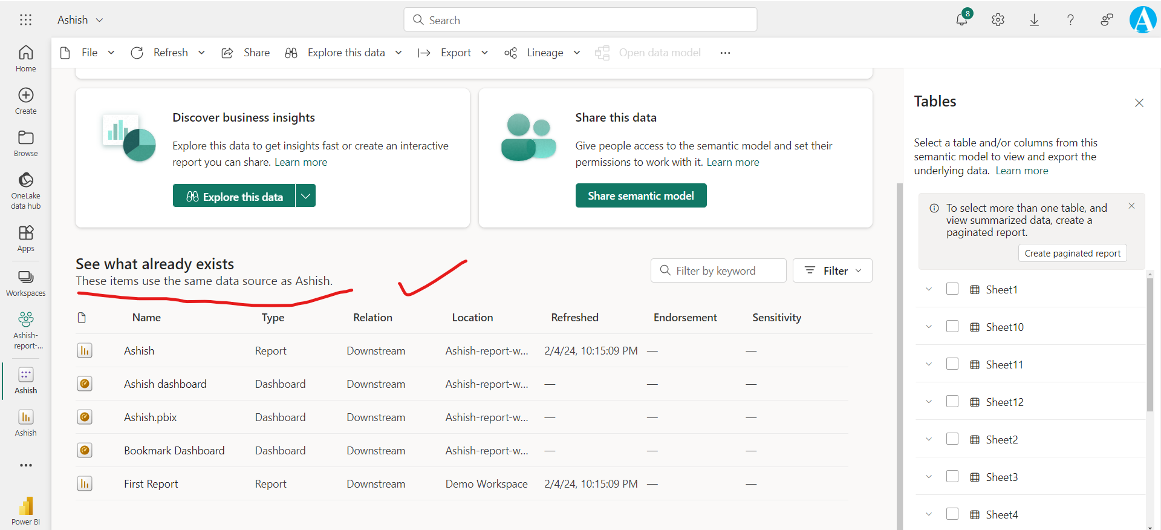Open the Explore this data split arrow
Image resolution: width=1161 pixels, height=530 pixels.
pos(306,196)
